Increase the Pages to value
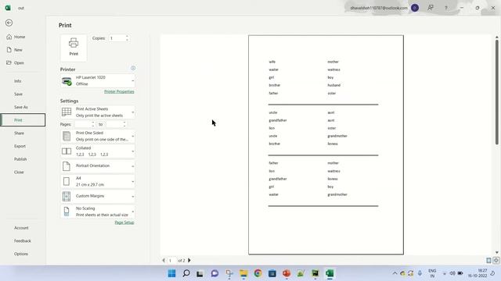The width and height of the screenshot is (501, 281). click(x=124, y=123)
